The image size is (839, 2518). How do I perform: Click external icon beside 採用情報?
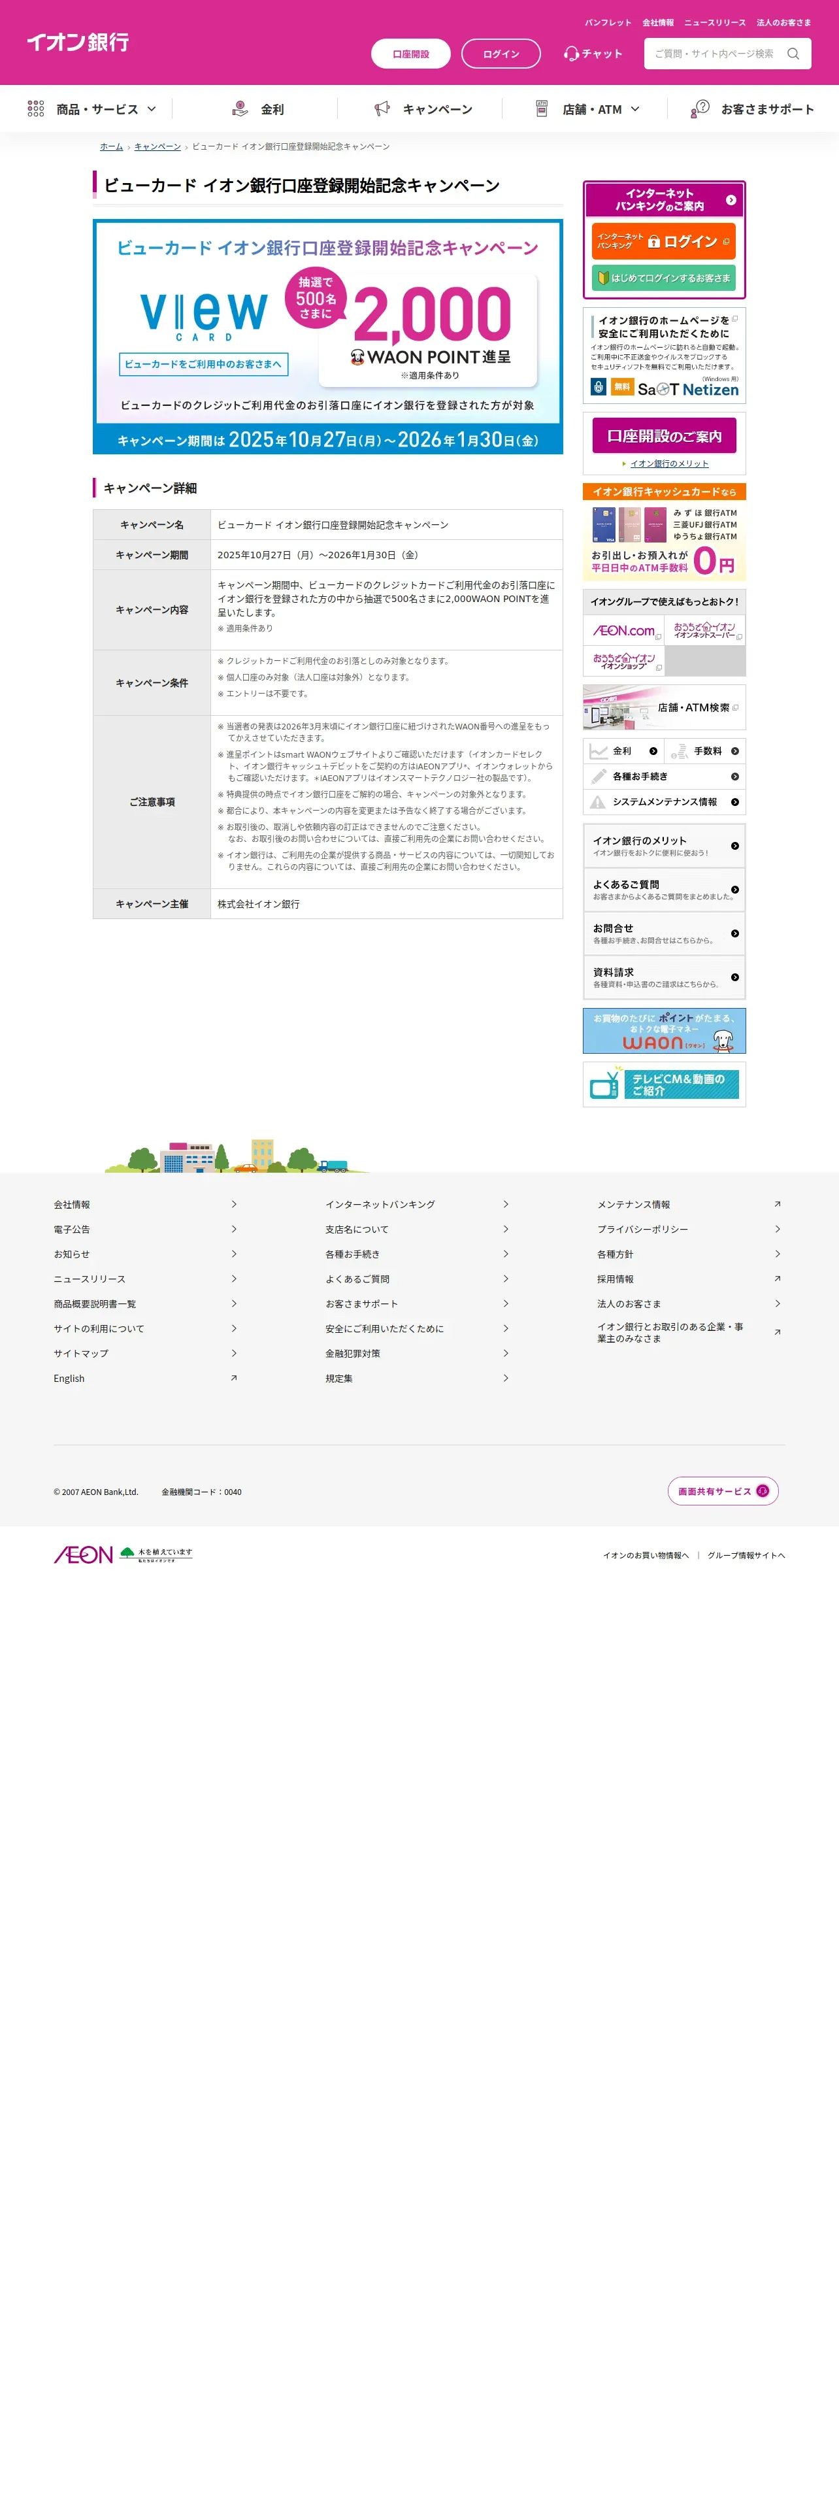(x=778, y=1279)
